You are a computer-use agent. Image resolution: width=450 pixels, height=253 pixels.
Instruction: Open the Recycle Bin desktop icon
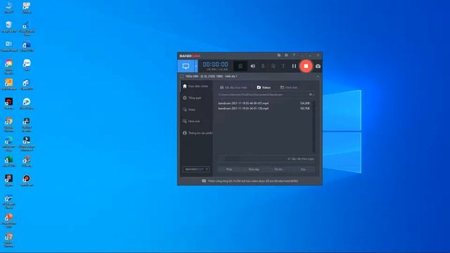pos(9,27)
